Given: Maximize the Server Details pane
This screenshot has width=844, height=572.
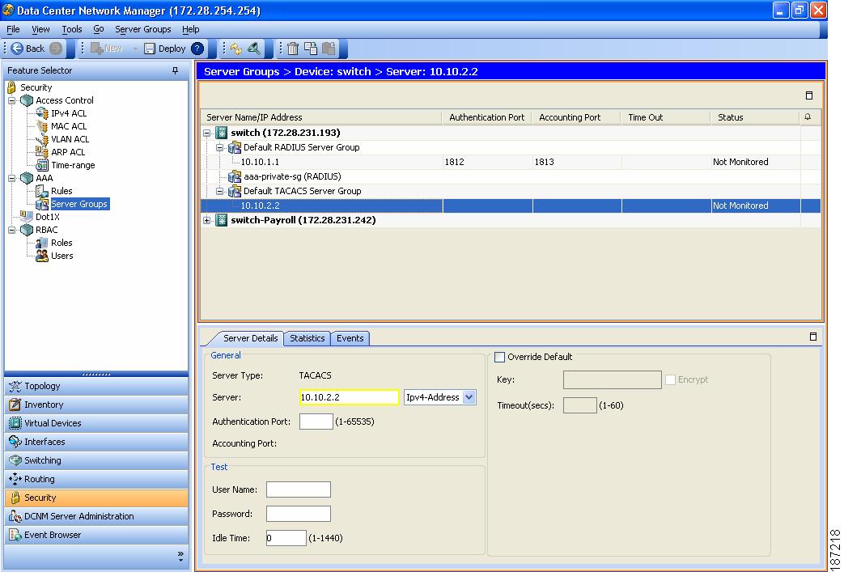Looking at the screenshot, I should pos(813,337).
